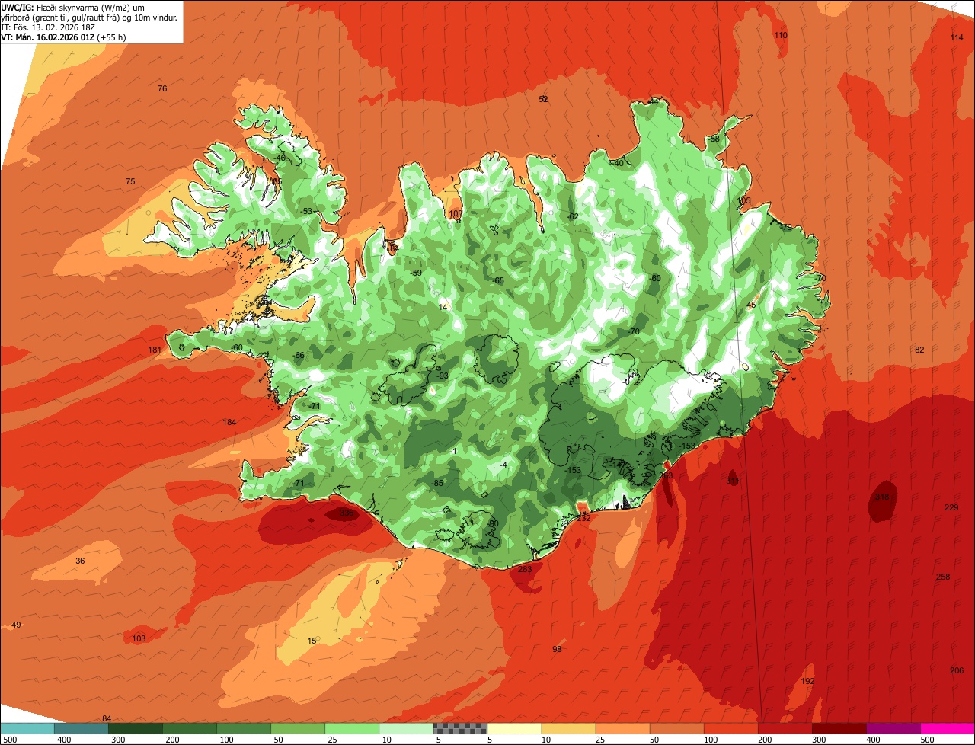Click the map value '184'
The image size is (975, 745).
[230, 422]
